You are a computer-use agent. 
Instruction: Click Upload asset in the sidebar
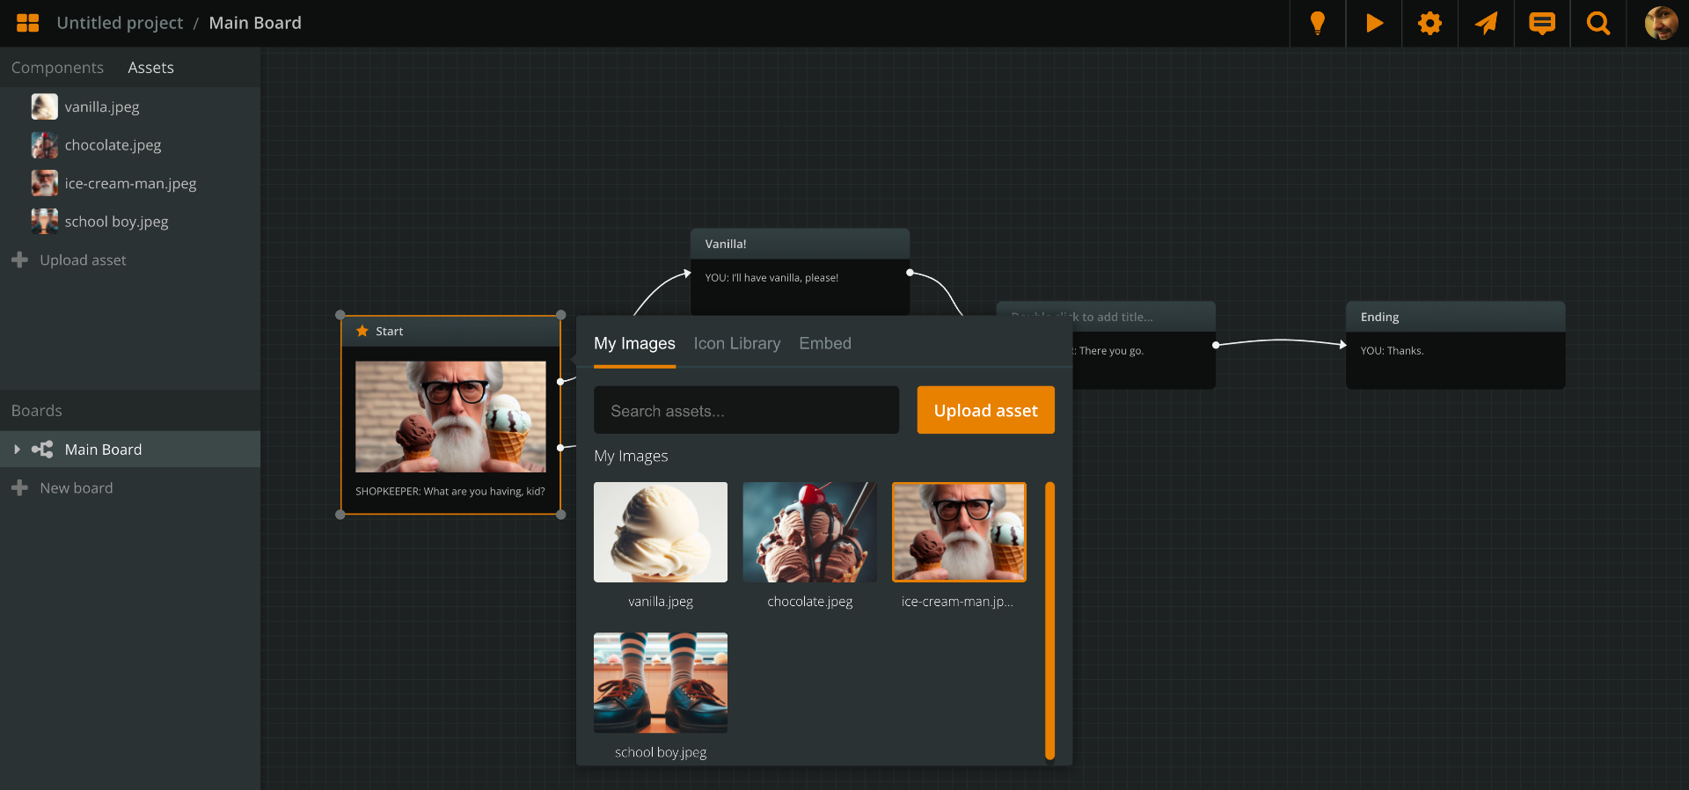[83, 260]
